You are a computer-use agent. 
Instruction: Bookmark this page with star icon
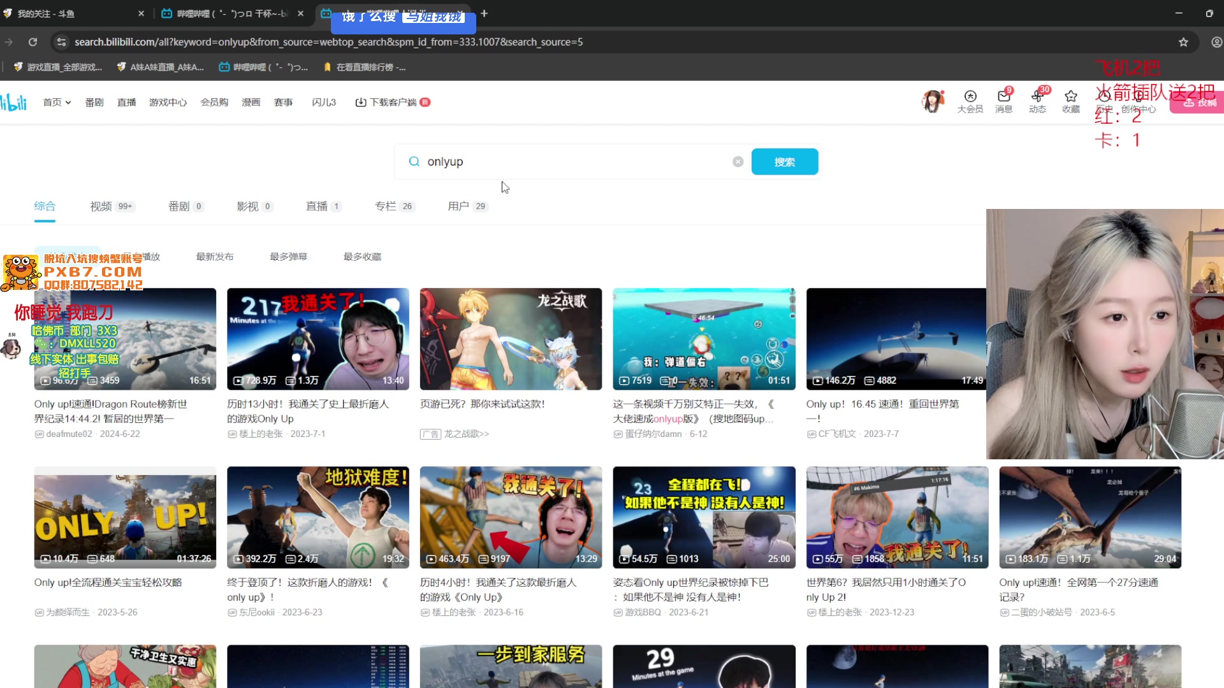click(1183, 42)
